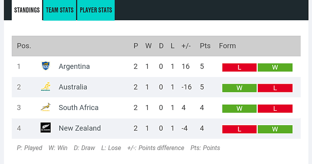Click New Zealand's green W form badge
Image resolution: width=312 pixels, height=164 pixels.
pos(275,129)
